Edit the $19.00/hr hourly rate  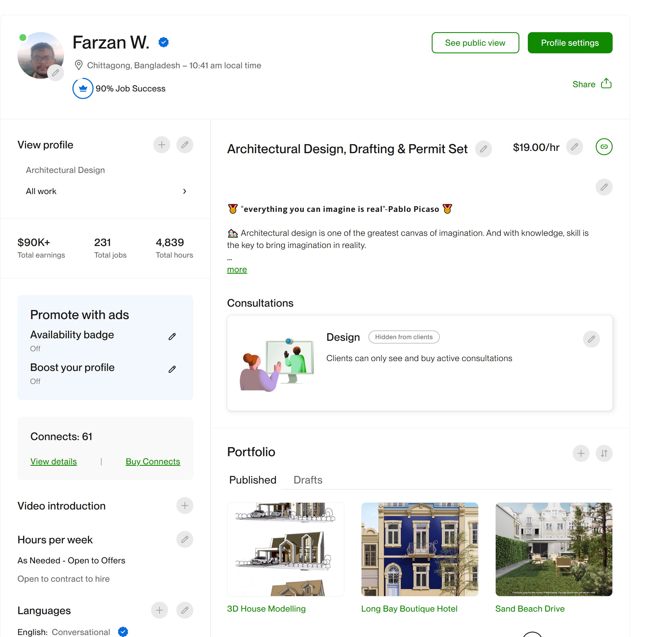(574, 147)
